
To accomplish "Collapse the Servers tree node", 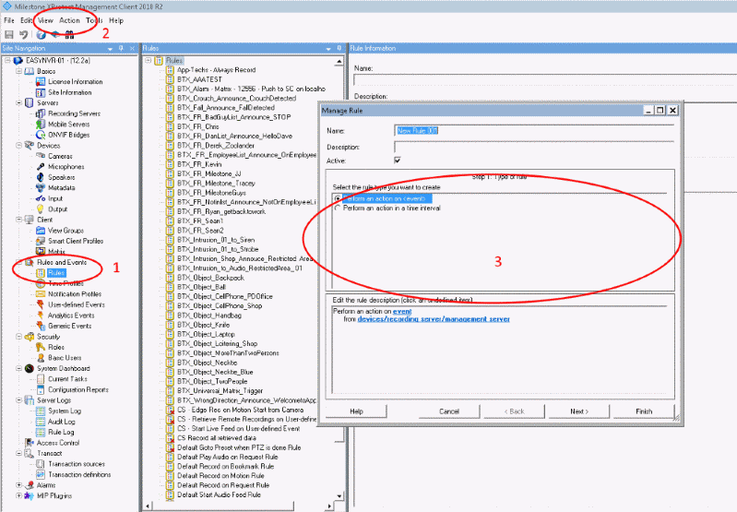I will (x=18, y=103).
